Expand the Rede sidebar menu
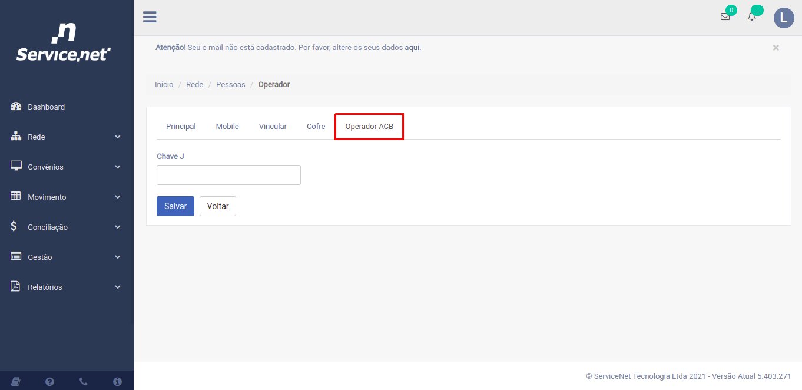 click(66, 137)
